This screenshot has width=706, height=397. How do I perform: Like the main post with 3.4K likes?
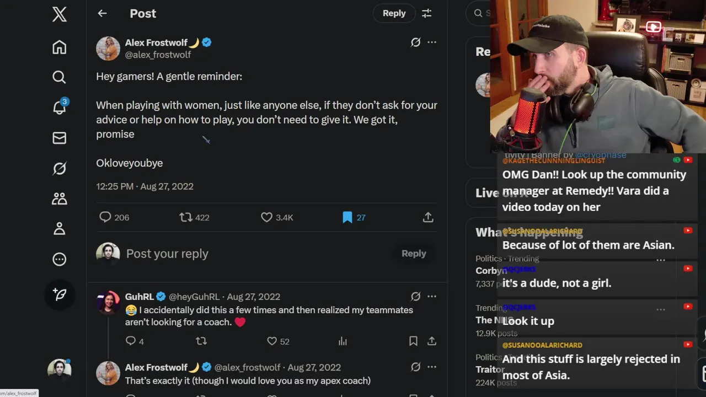267,217
